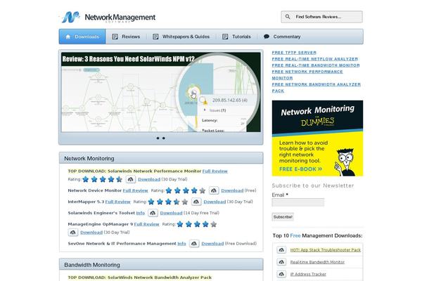Open Full Review for Solarwinds Network Performance Monitor
Image resolution: width=422 pixels, height=281 pixels.
coord(215,171)
